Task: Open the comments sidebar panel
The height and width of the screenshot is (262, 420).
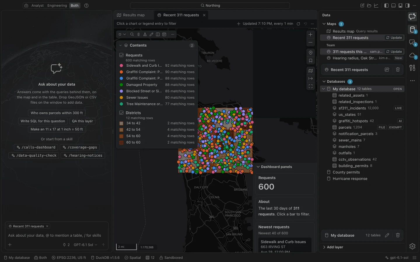Action: click(x=412, y=43)
